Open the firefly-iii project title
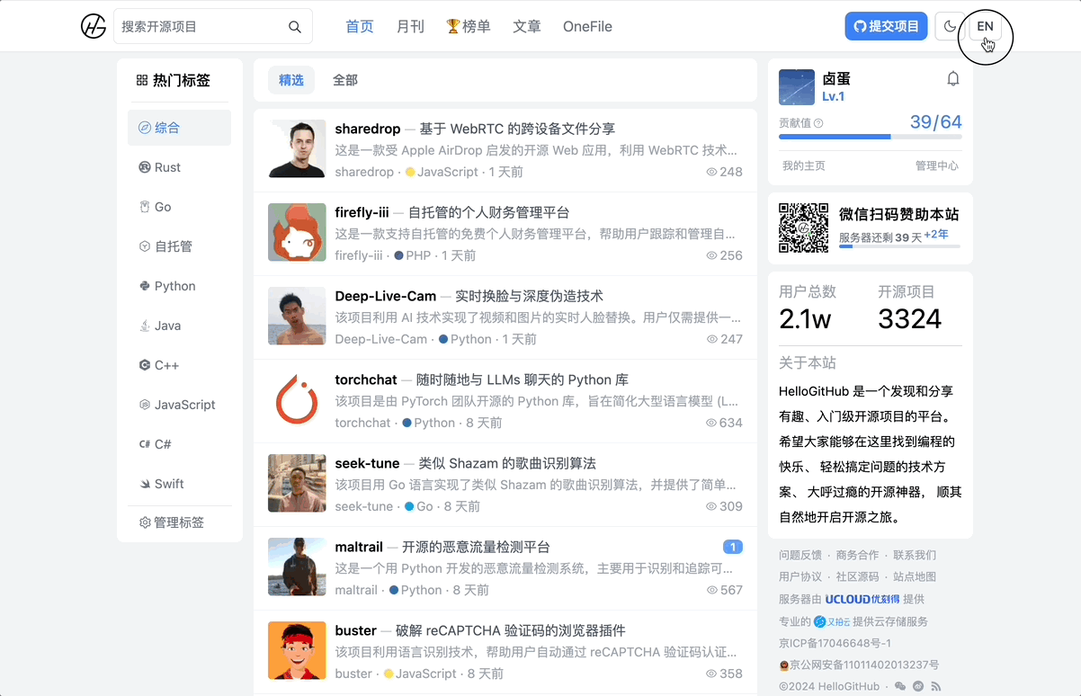Viewport: 1081px width, 696px height. (x=362, y=212)
